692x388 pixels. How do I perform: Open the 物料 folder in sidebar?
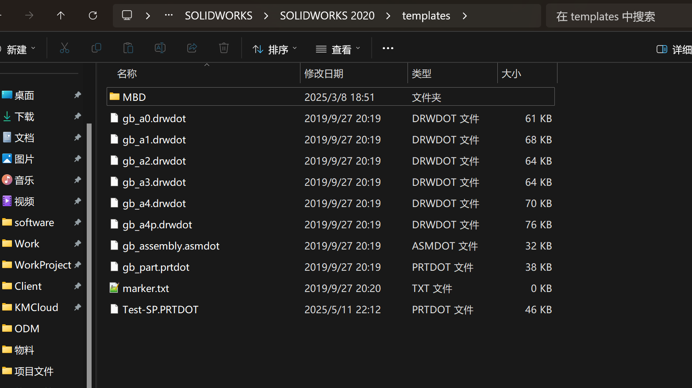point(24,350)
